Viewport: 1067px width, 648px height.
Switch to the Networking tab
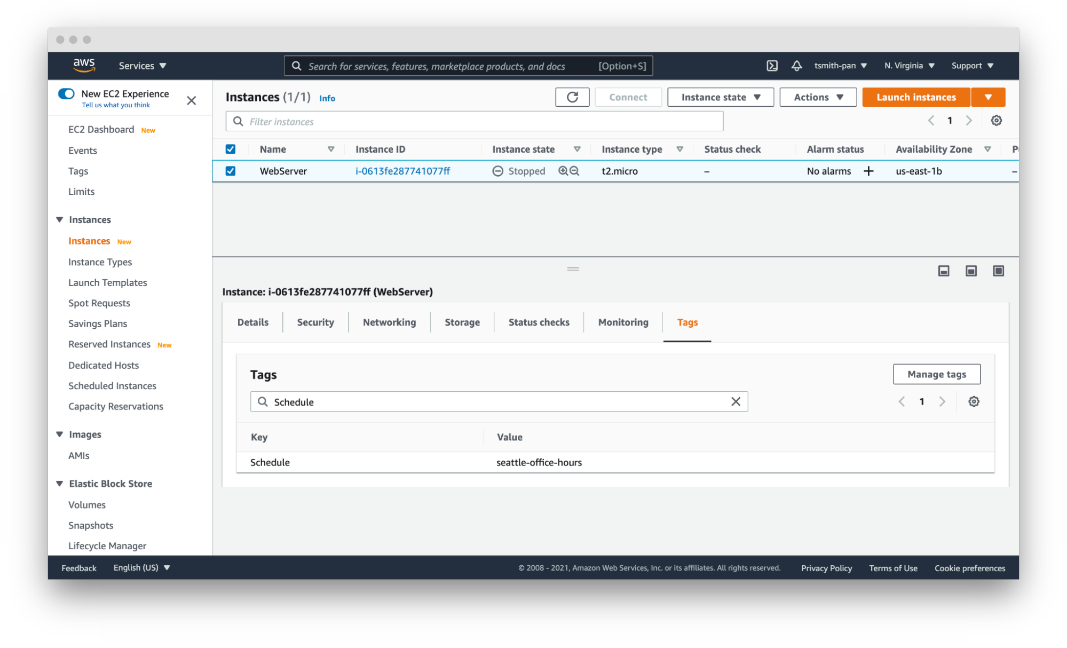click(389, 322)
